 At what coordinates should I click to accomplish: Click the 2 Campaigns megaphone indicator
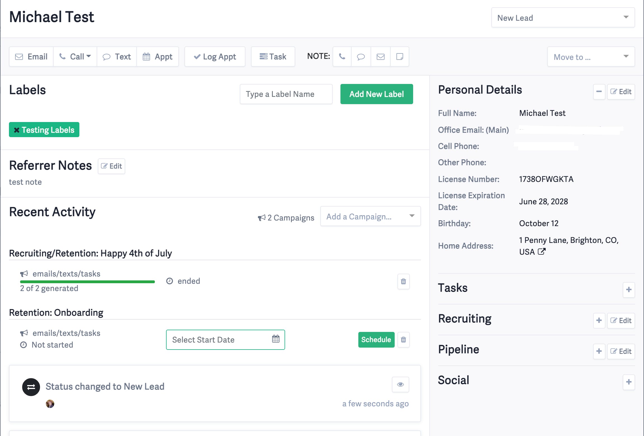click(x=286, y=218)
